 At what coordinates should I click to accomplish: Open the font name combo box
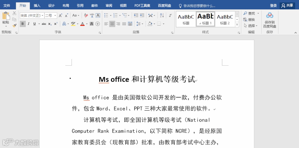coord(32,15)
